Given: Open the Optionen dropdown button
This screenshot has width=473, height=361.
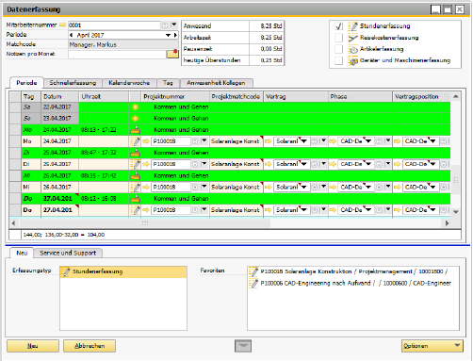Looking at the screenshot, I should click(x=432, y=346).
